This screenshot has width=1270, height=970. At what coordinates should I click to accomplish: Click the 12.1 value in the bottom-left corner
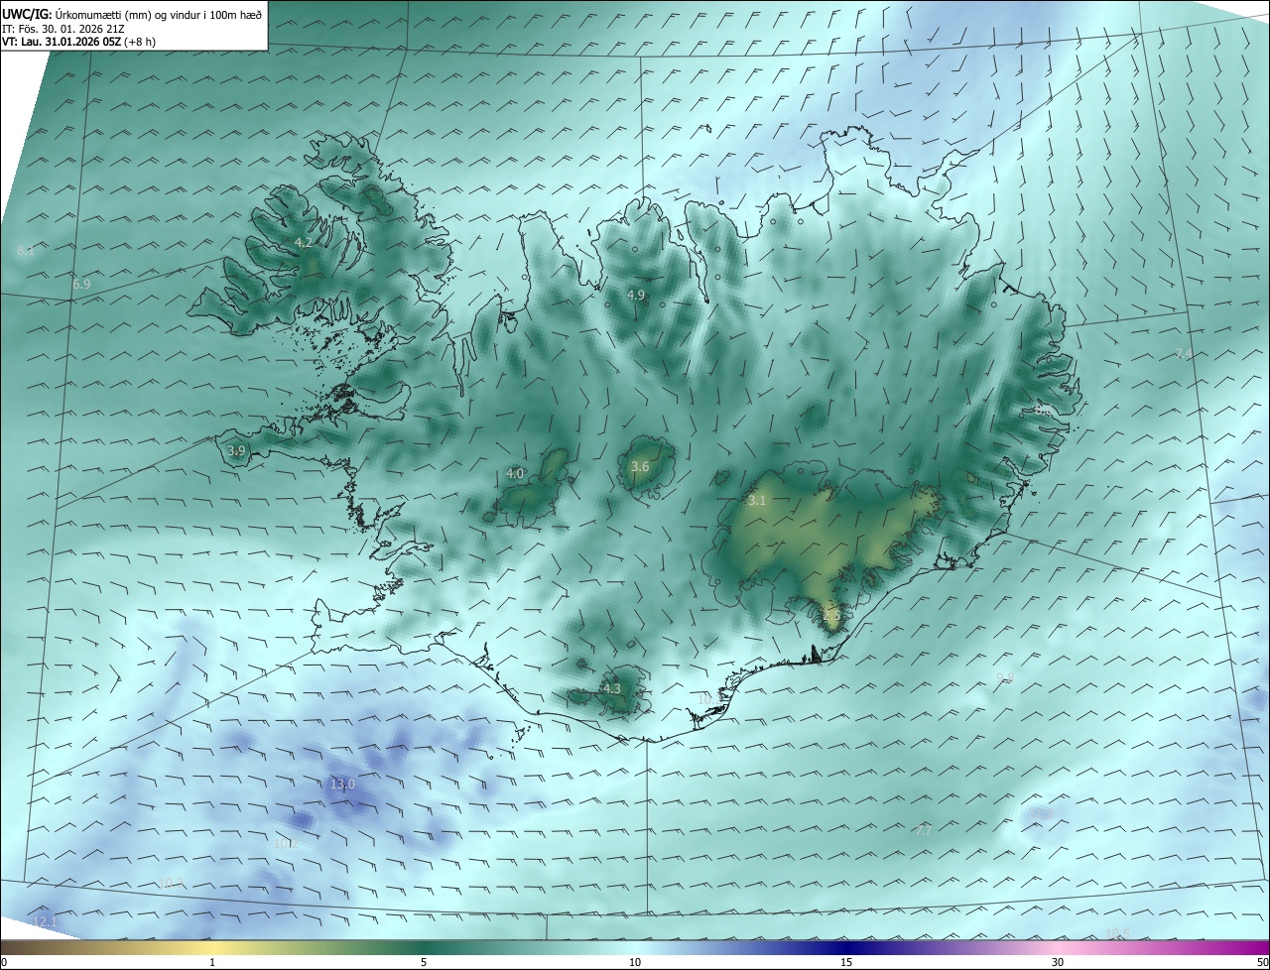click(x=47, y=923)
